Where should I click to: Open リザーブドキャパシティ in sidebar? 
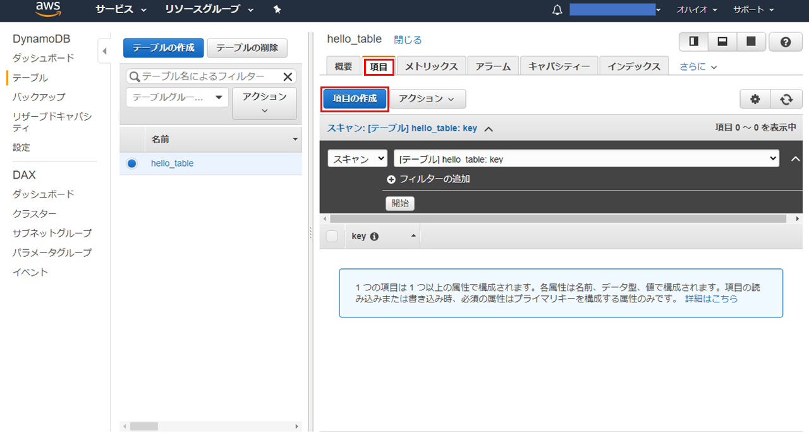pos(52,122)
